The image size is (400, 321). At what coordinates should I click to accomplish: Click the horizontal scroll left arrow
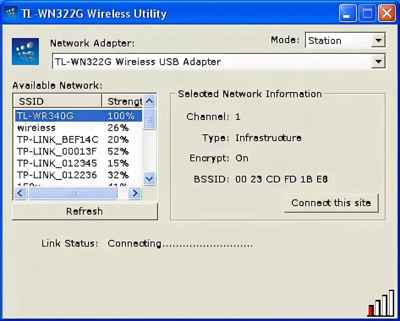coord(20,193)
